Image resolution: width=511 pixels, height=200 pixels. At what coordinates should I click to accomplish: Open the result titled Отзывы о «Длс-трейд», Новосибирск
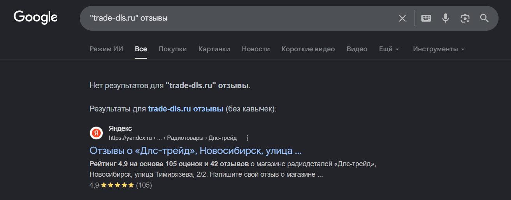pos(196,150)
